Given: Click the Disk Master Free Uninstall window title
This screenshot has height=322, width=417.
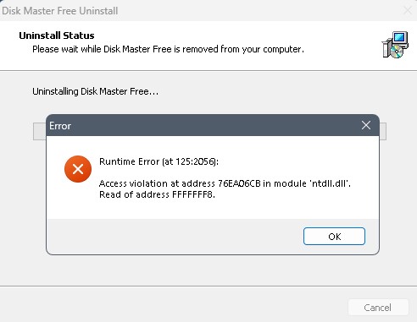Looking at the screenshot, I should point(60,11).
